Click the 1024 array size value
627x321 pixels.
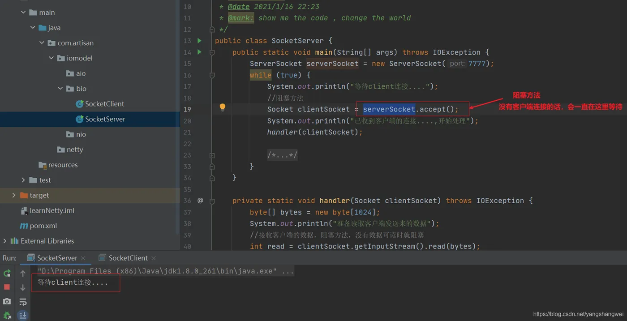[x=363, y=212]
